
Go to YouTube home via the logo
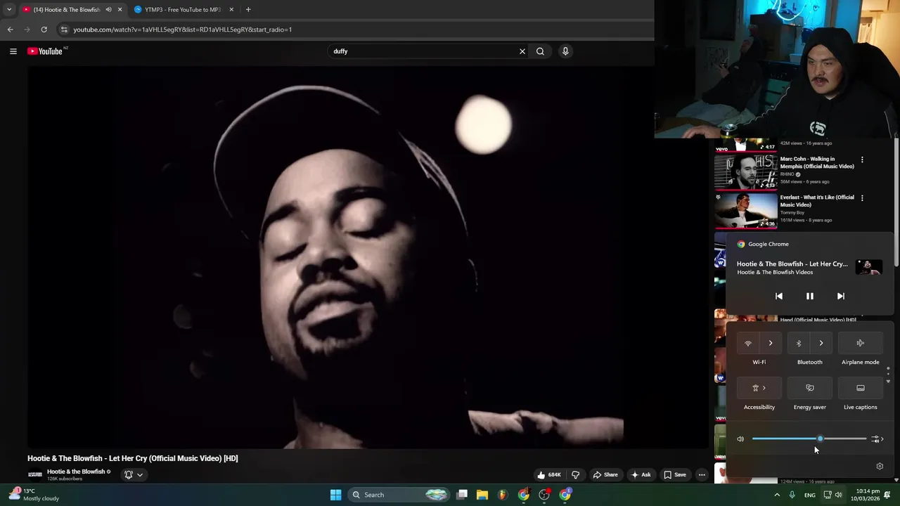tap(46, 51)
